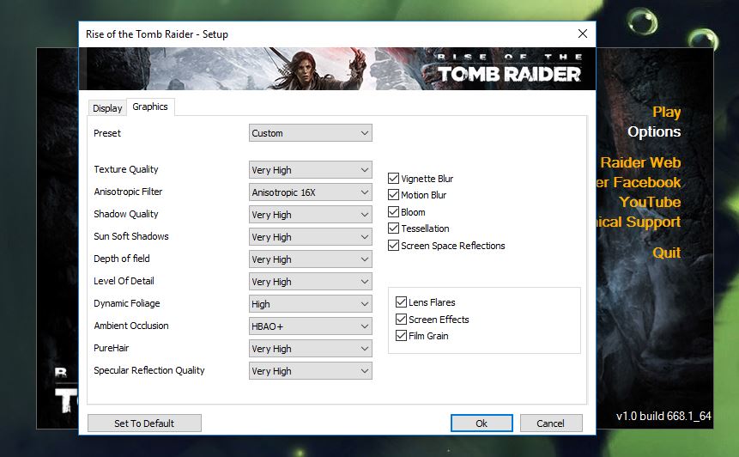Expand the Ambient Occlusion HBAO+ dropdown
The width and height of the screenshot is (739, 457).
tap(310, 326)
